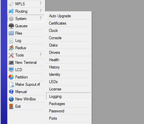Select Clock in the System submenu
The height and width of the screenshot is (124, 144).
(69, 31)
